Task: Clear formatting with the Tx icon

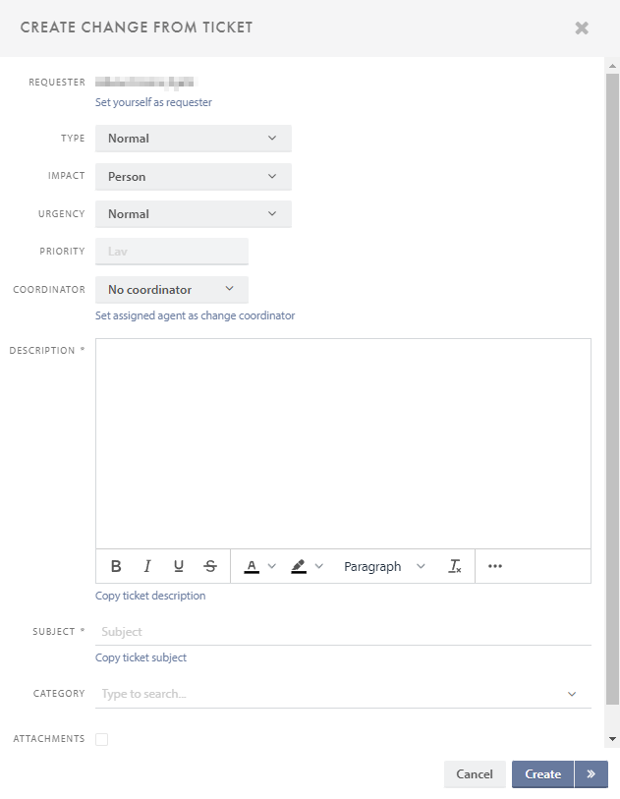Action: point(454,566)
